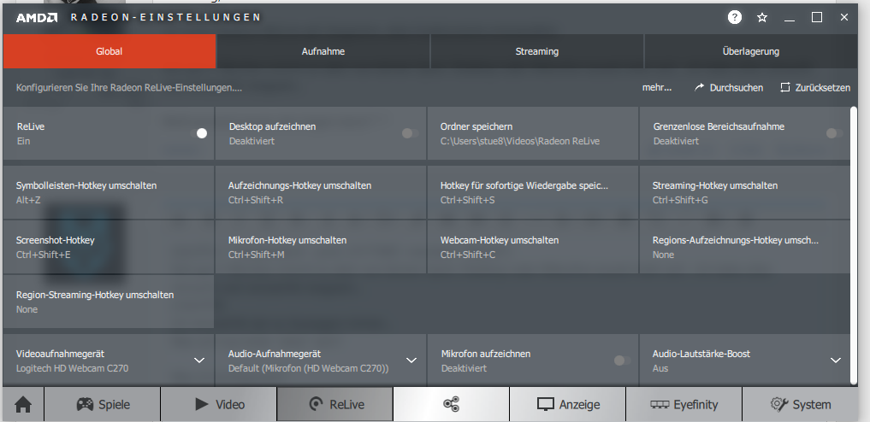870x422 pixels.
Task: Open the Connect social share icon tab
Action: point(451,404)
